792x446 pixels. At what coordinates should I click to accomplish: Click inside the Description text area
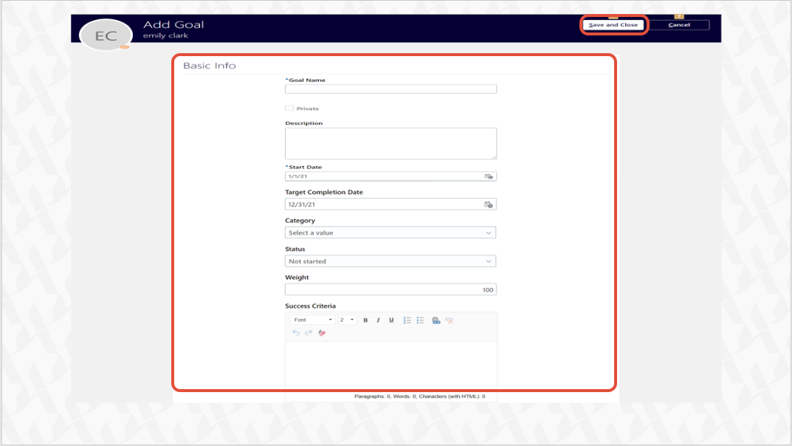390,143
